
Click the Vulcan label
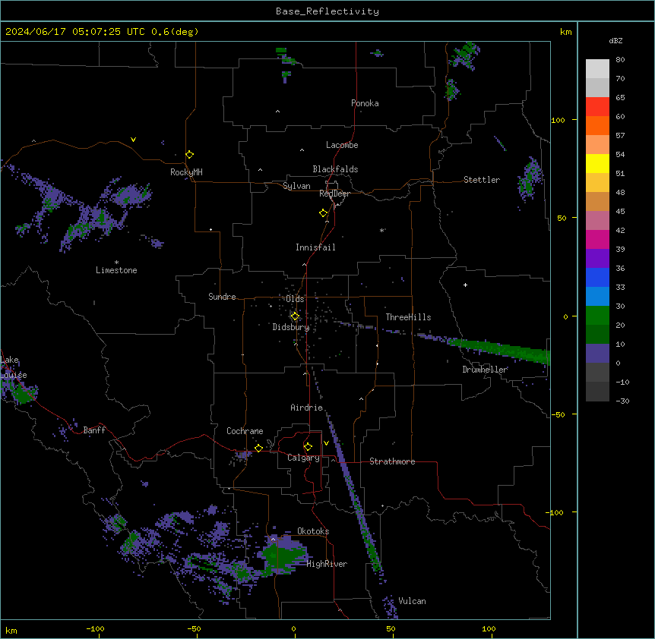click(412, 601)
